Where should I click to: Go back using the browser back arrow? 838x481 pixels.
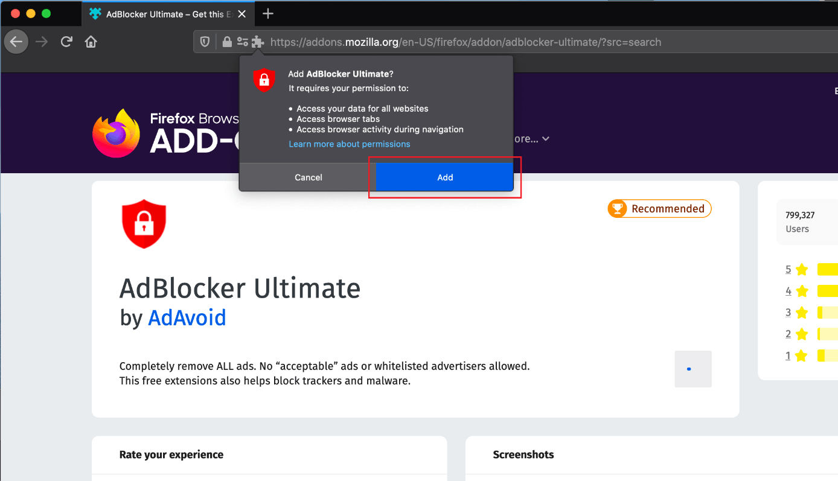click(16, 42)
